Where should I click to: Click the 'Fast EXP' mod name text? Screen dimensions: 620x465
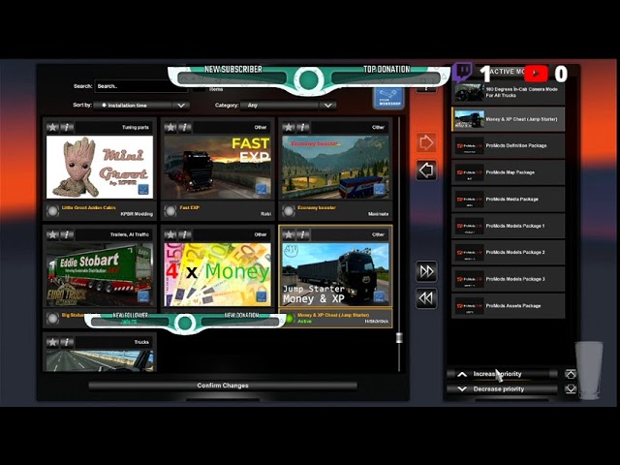pyautogui.click(x=190, y=207)
